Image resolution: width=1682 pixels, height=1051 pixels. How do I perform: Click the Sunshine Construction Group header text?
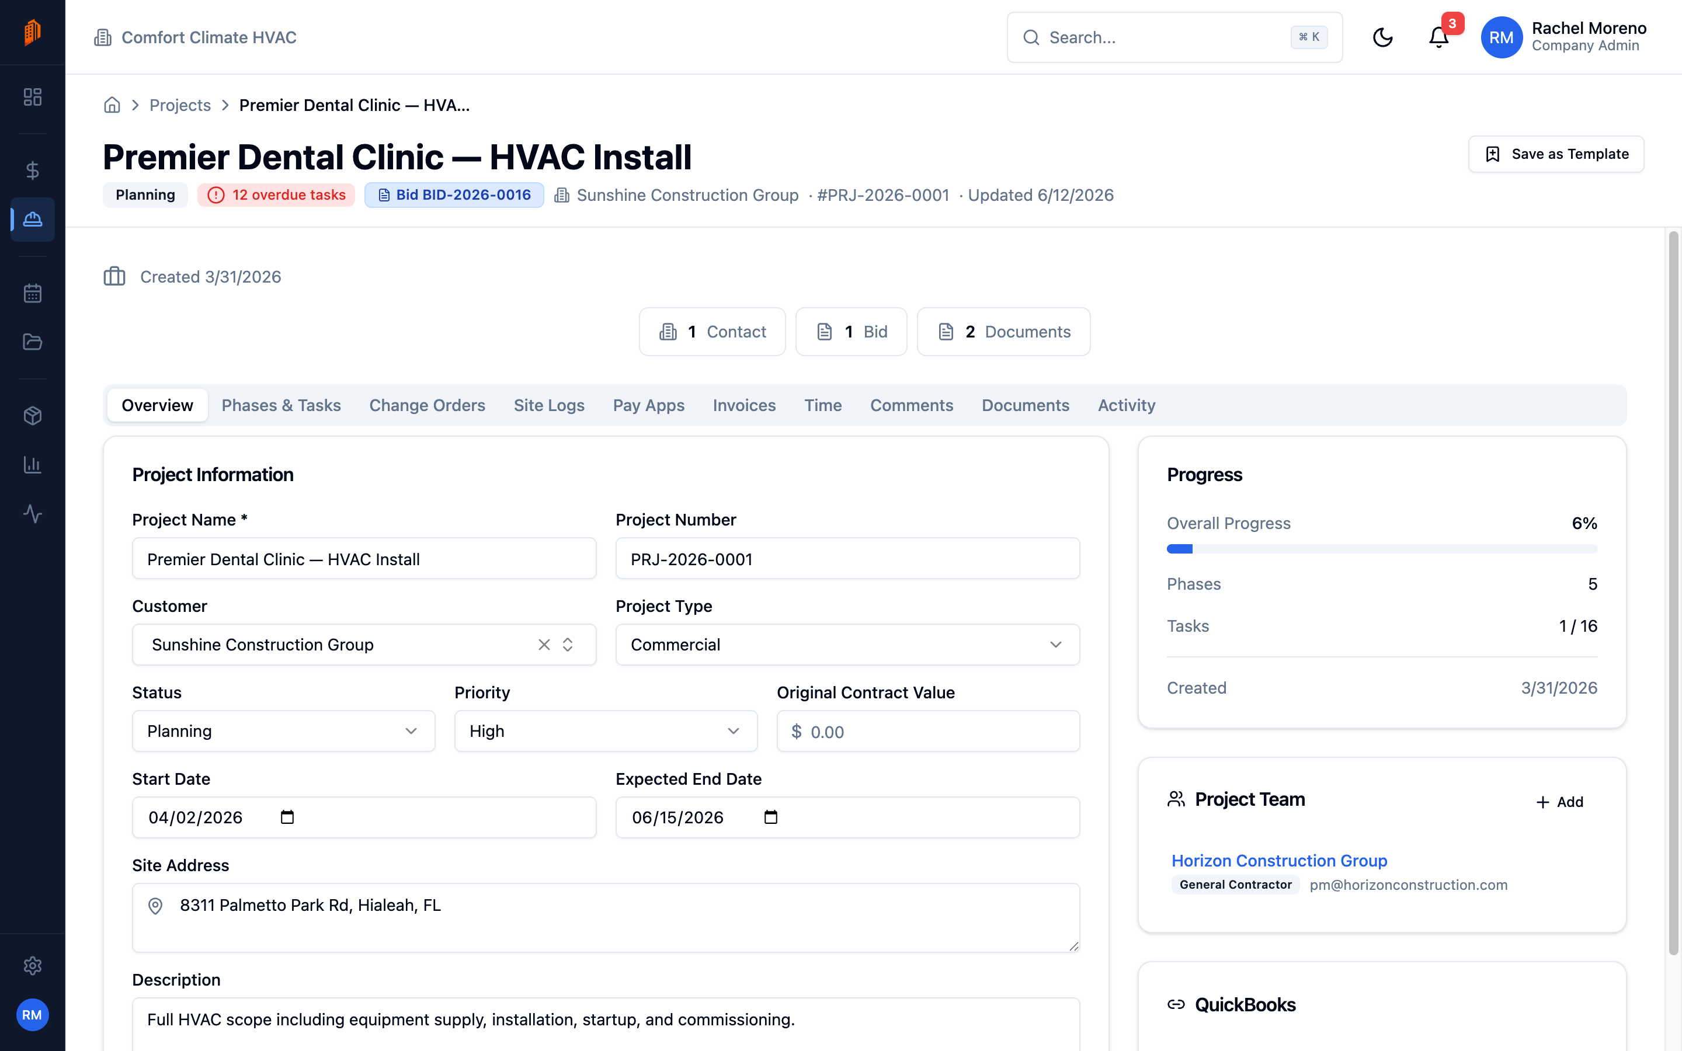687,196
